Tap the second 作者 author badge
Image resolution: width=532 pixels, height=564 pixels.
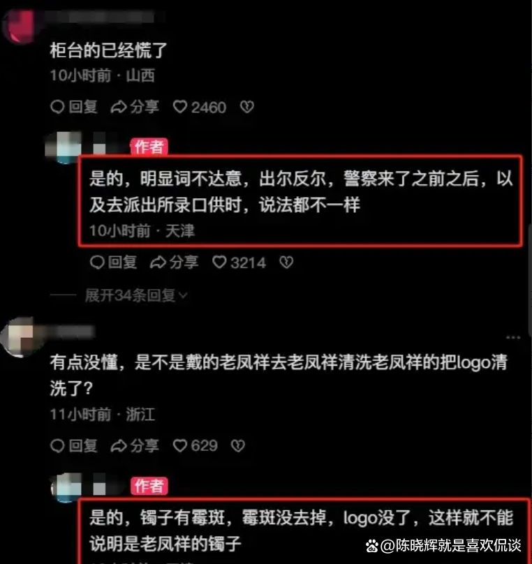149,487
